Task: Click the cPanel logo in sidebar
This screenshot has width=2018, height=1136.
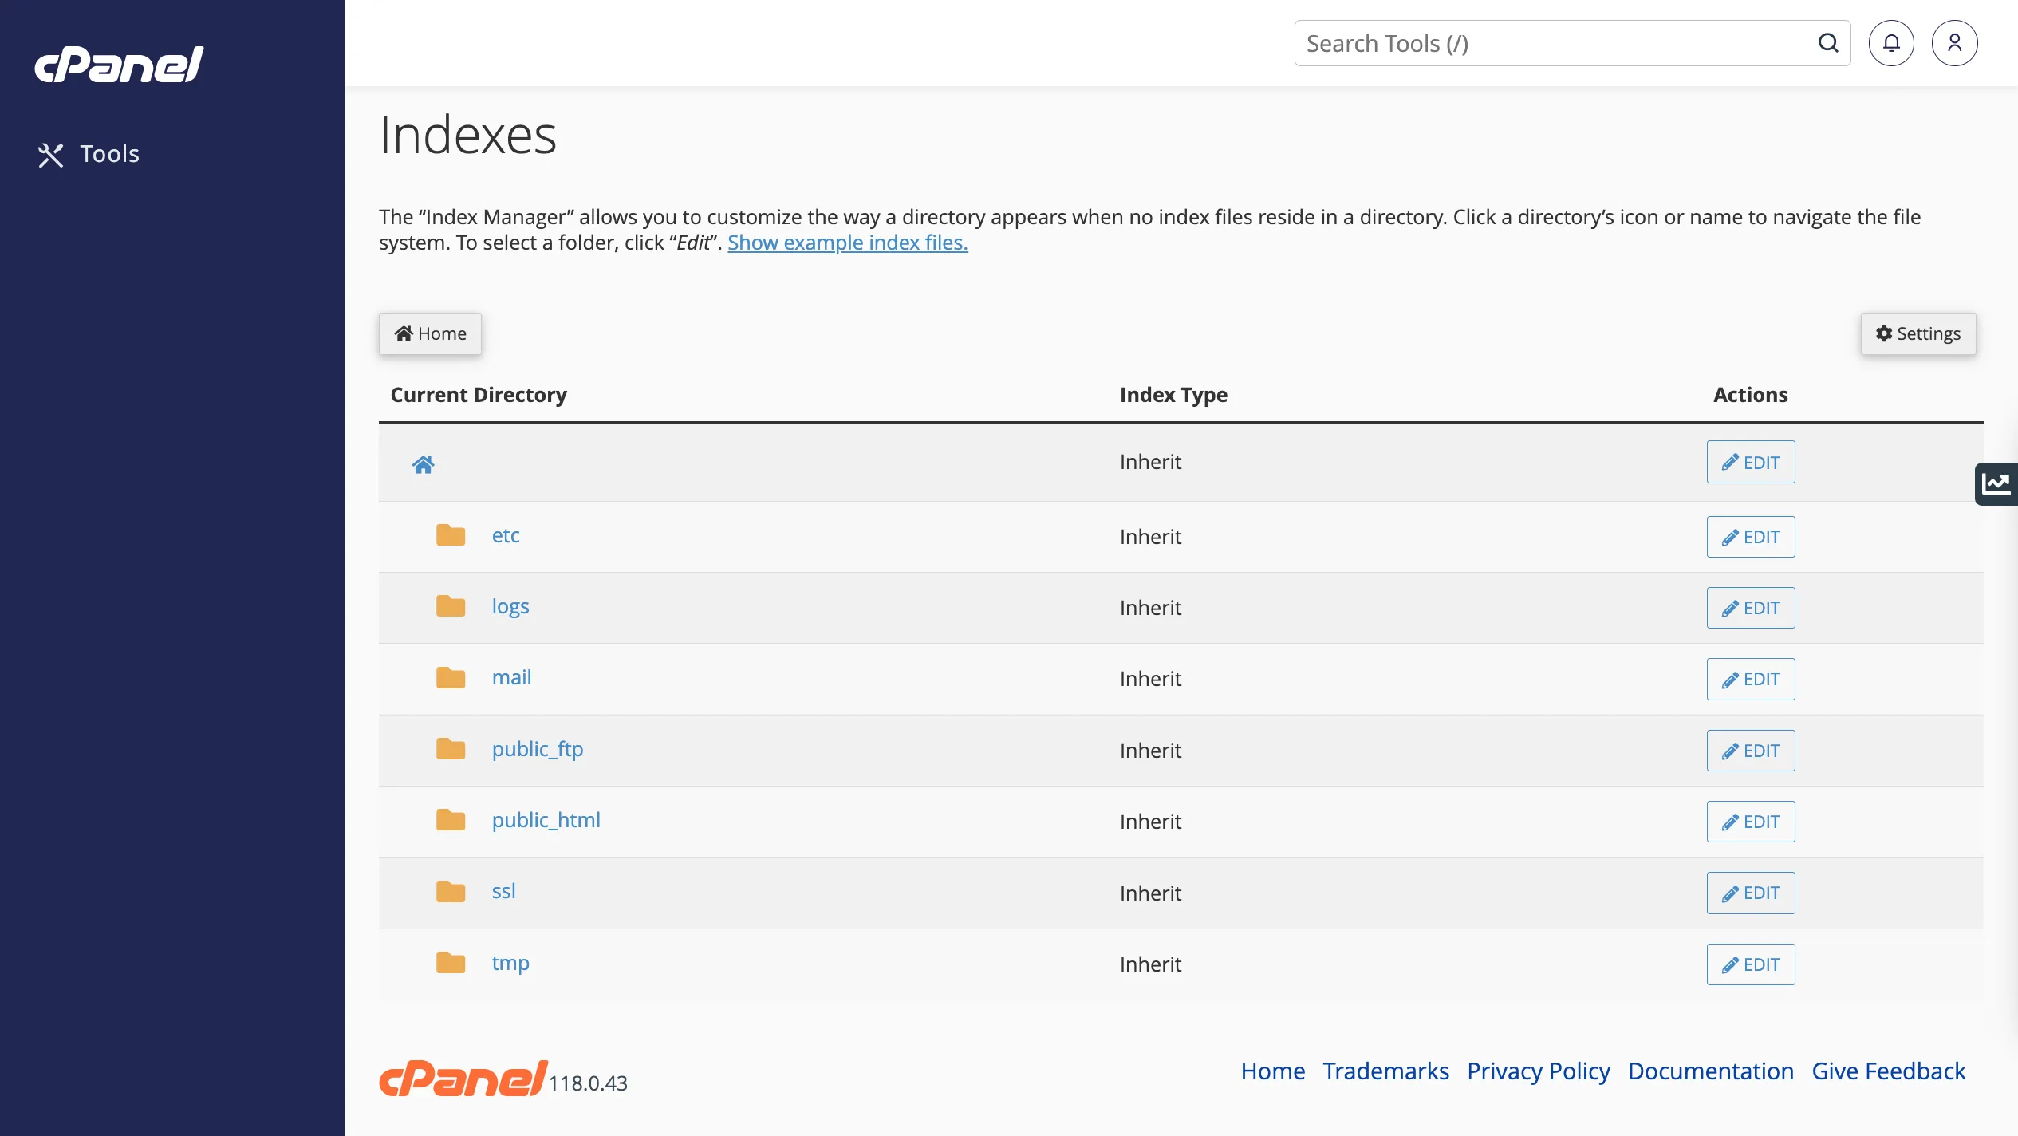Action: click(x=119, y=65)
